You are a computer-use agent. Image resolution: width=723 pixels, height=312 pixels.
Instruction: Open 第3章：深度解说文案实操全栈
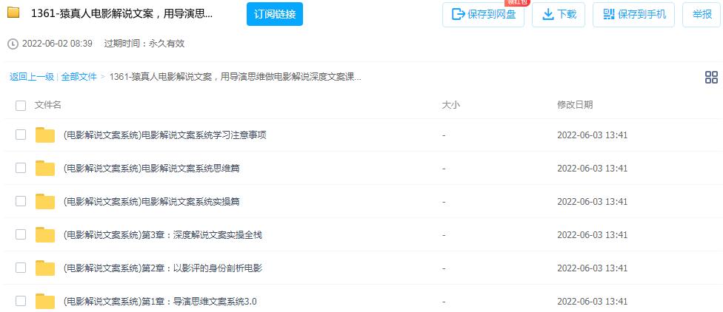pyautogui.click(x=162, y=234)
